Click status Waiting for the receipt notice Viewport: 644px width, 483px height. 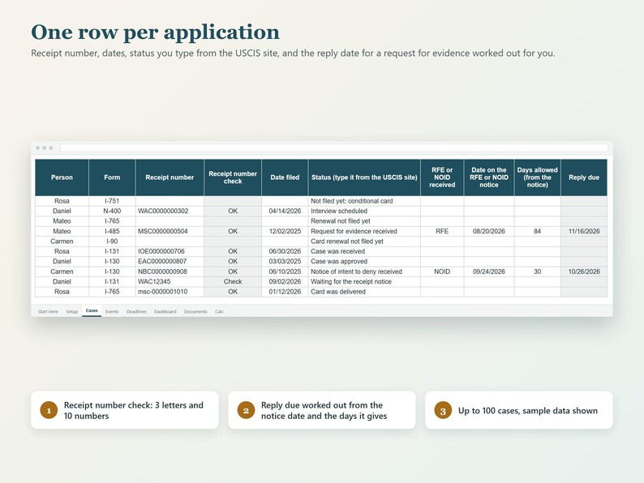click(364, 281)
